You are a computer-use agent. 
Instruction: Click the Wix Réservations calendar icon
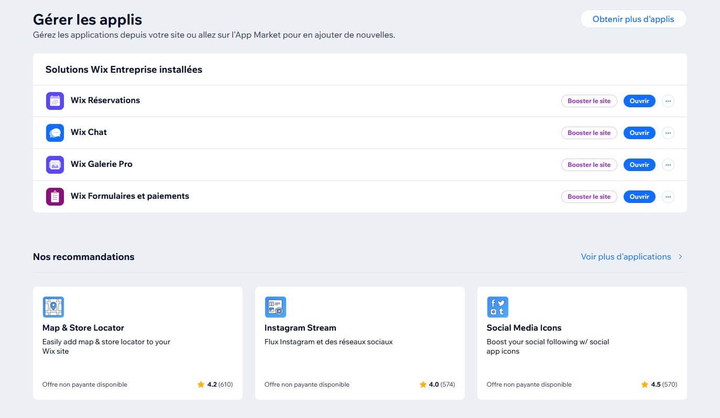pos(55,101)
